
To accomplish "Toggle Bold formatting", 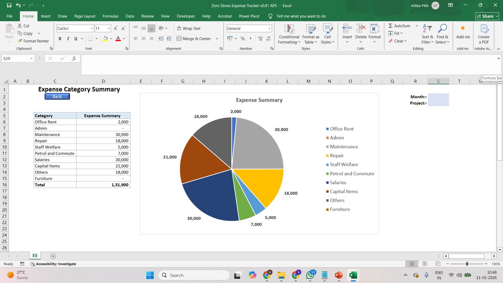I will [60, 39].
